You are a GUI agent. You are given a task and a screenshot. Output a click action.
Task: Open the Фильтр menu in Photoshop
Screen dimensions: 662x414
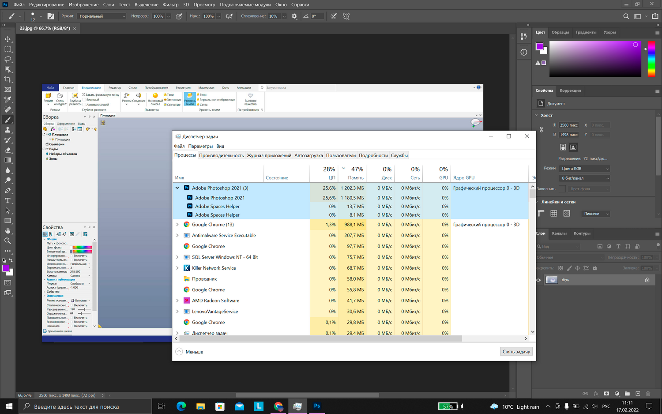pyautogui.click(x=170, y=5)
